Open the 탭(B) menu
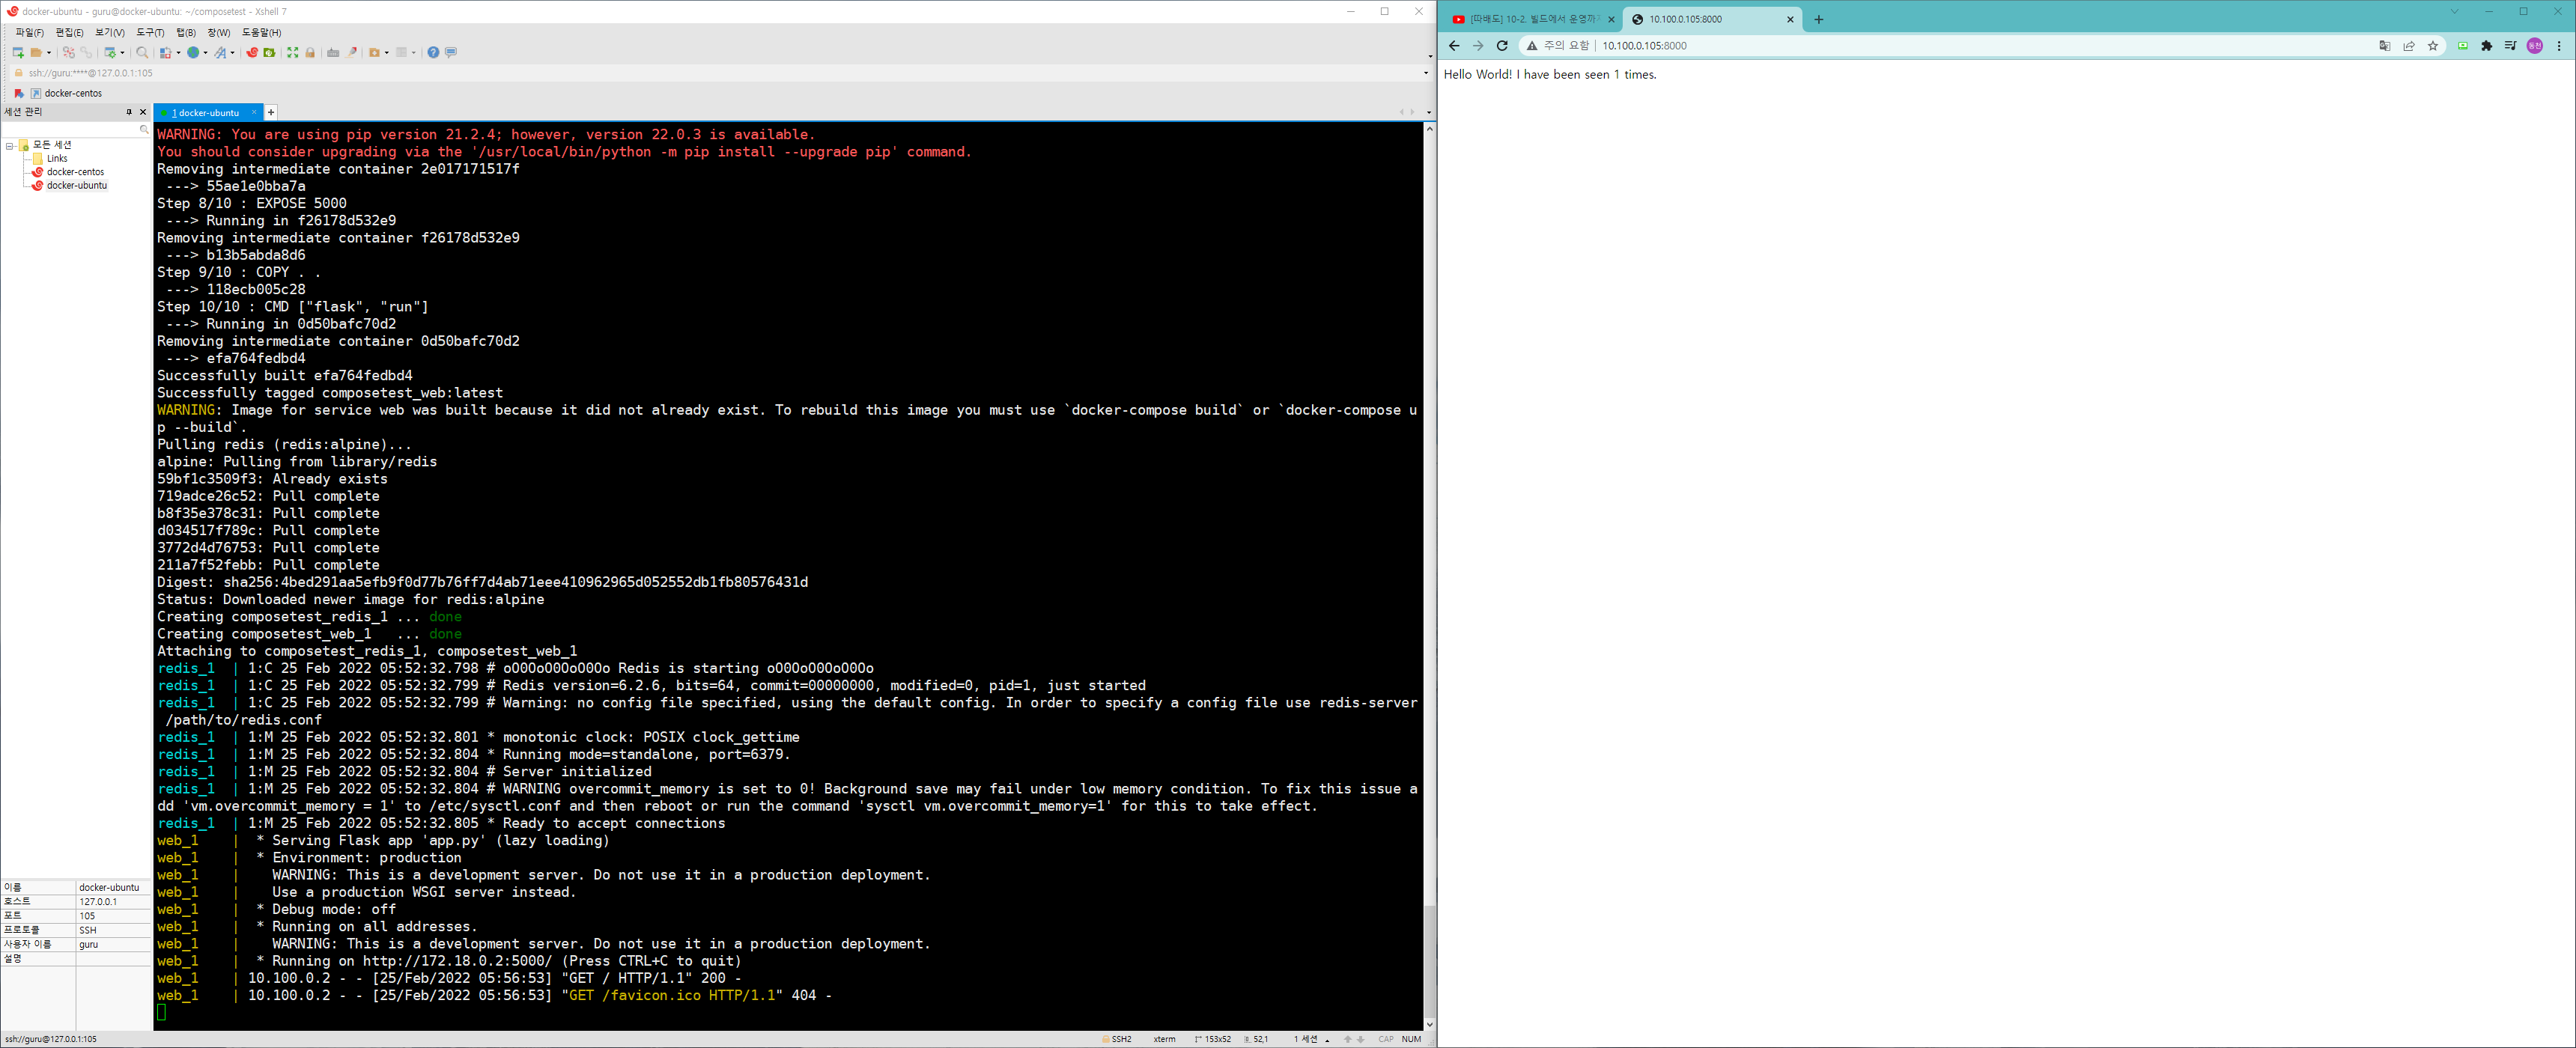This screenshot has height=1048, width=2576. coord(186,33)
